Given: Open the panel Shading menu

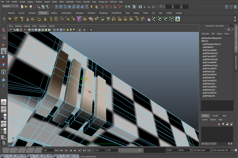Looking at the screenshot, I should tap(18, 26).
